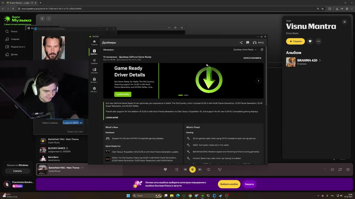Viewport: 355px width, 199px height.
Task: Select the first green banner slide indicator
Action: (181, 95)
